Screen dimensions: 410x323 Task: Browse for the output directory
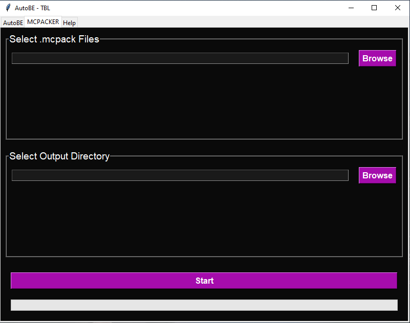(x=377, y=175)
